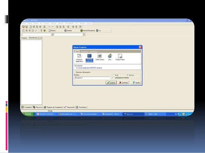Click the Ayuda button in dialog

[x=136, y=83]
